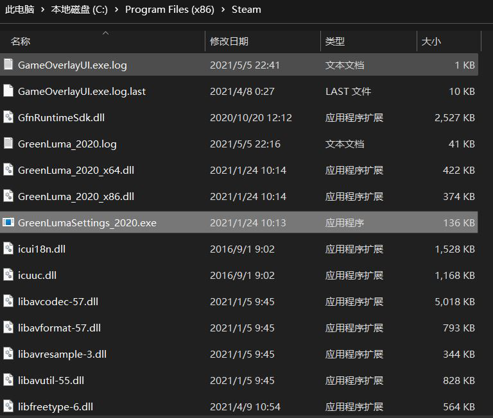This screenshot has height=418, width=493.
Task: Select the GreenLuma_2020_x64.dll file name
Action: coord(76,170)
